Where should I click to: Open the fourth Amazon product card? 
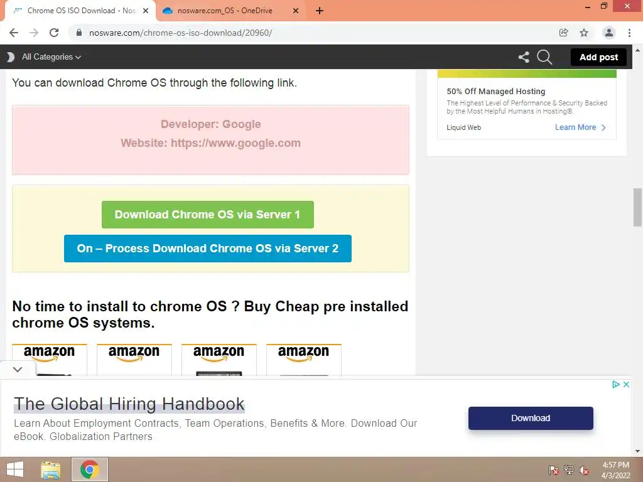[304, 360]
